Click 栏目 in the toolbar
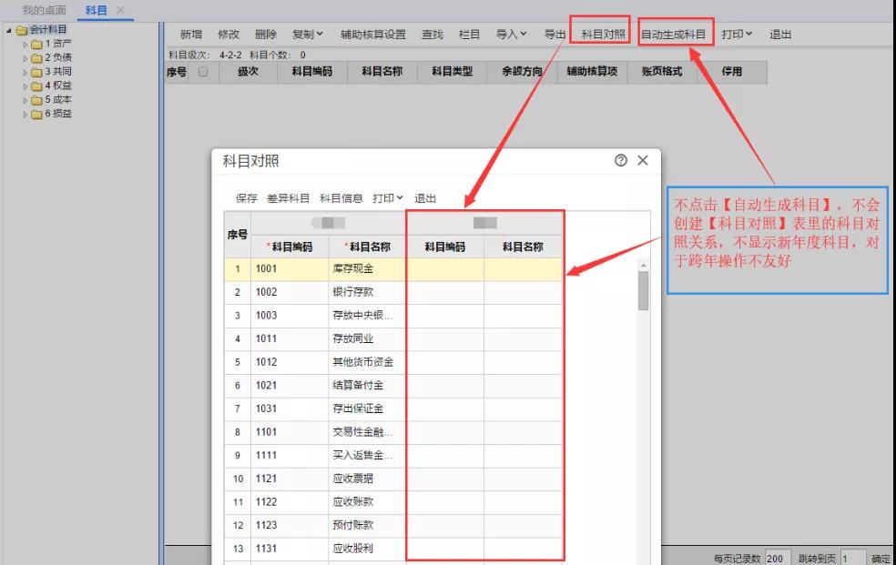The width and height of the screenshot is (896, 565). (469, 35)
